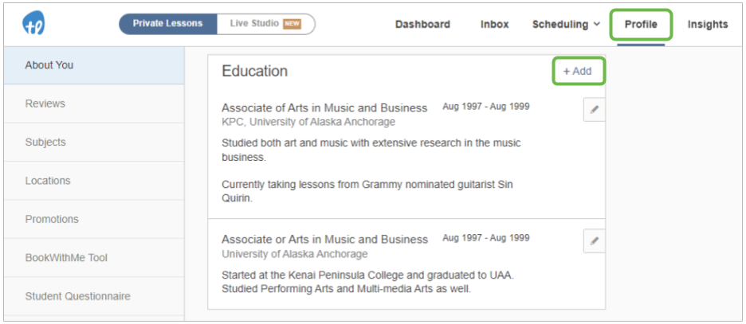Click the TakeLessons logo icon
The height and width of the screenshot is (324, 746).
(33, 23)
